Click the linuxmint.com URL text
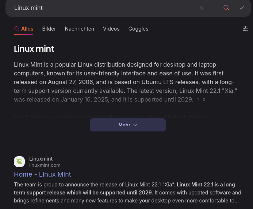Image resolution: width=253 pixels, height=209 pixels. click(x=45, y=165)
